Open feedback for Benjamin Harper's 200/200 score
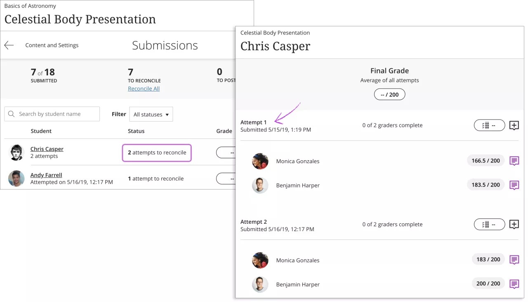Image resolution: width=528 pixels, height=302 pixels. pyautogui.click(x=514, y=284)
